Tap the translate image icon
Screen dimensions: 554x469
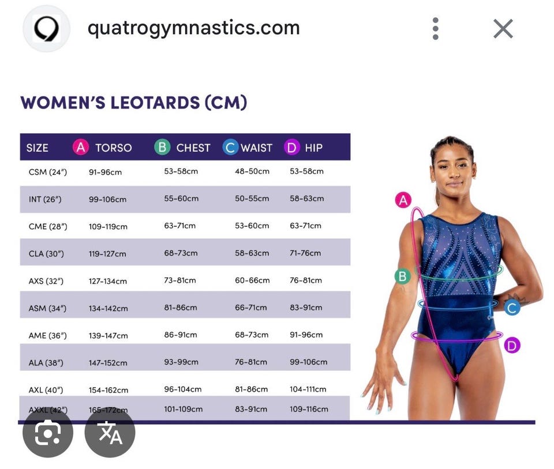[110, 433]
